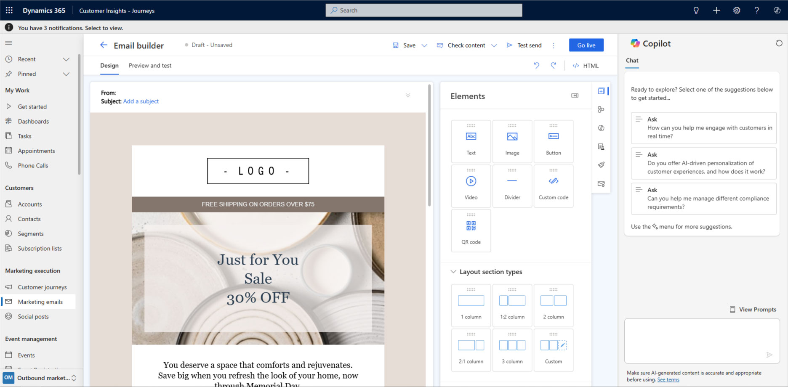788x387 pixels.
Task: Select the Chat tab in Copilot
Action: click(x=632, y=61)
